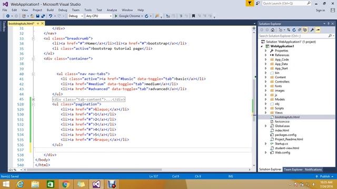Open Pending Changes Filter icon

tap(281, 30)
